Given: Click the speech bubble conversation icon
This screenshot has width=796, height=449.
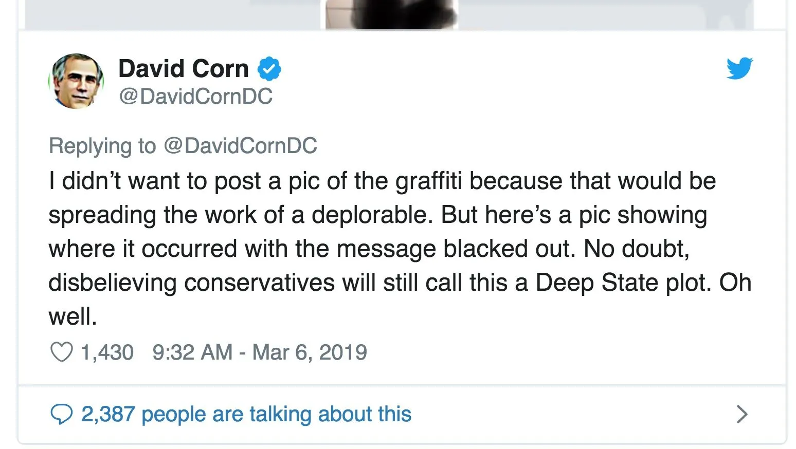Looking at the screenshot, I should (x=61, y=414).
